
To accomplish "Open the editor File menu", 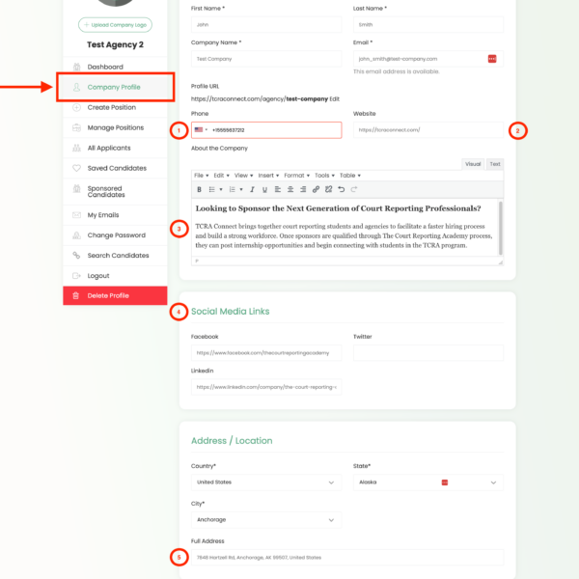I will pos(202,176).
